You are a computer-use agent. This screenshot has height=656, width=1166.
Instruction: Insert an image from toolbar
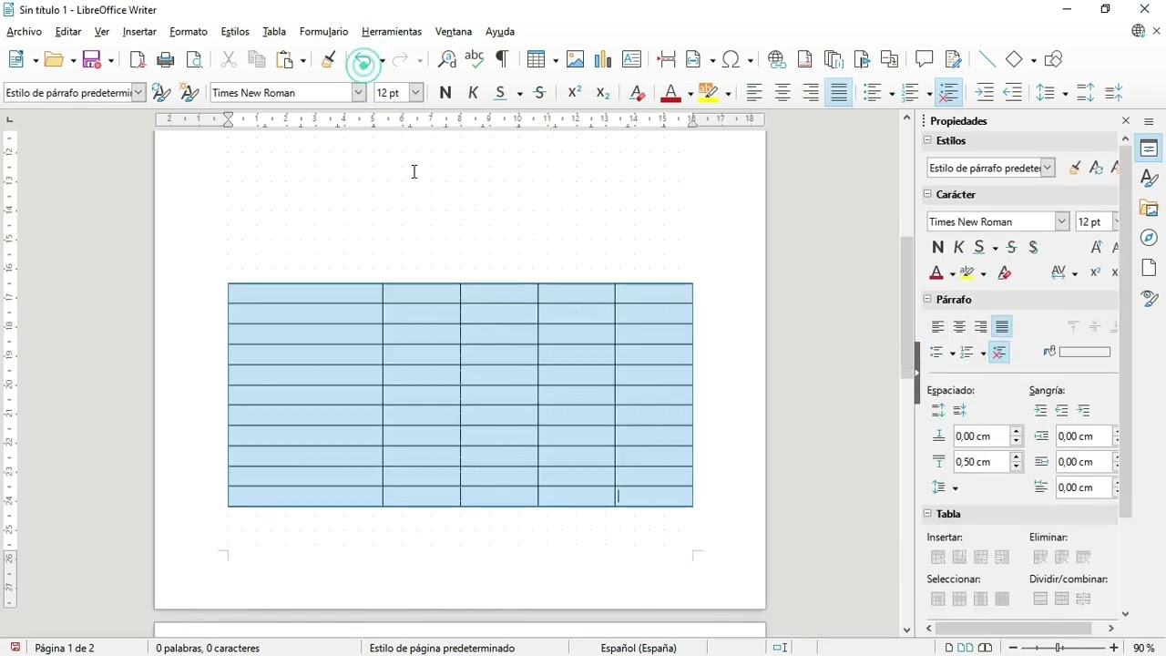click(575, 60)
